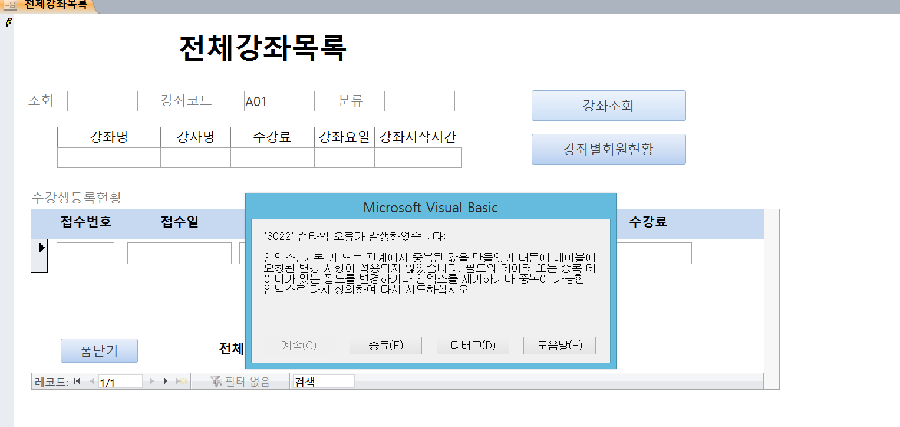Select the record selector arrow in subform
Image resolution: width=900 pixels, height=427 pixels.
pyautogui.click(x=41, y=248)
